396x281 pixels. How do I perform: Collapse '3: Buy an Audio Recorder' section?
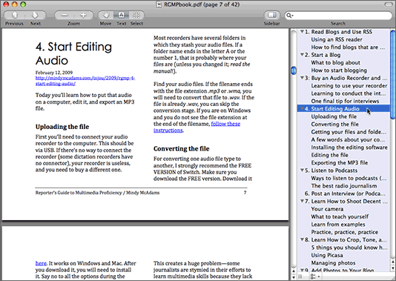[x=302, y=78]
